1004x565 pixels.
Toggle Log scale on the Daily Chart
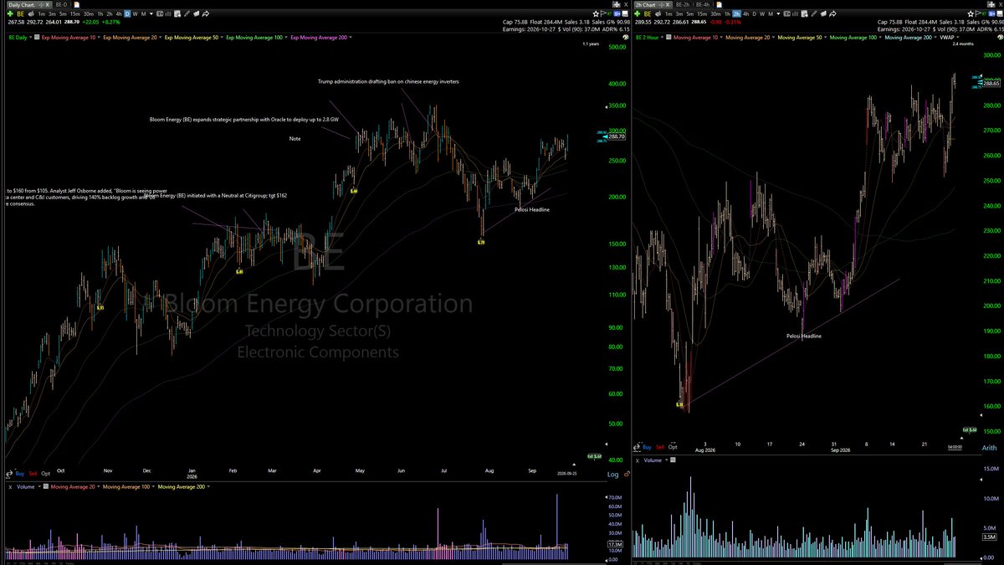613,474
